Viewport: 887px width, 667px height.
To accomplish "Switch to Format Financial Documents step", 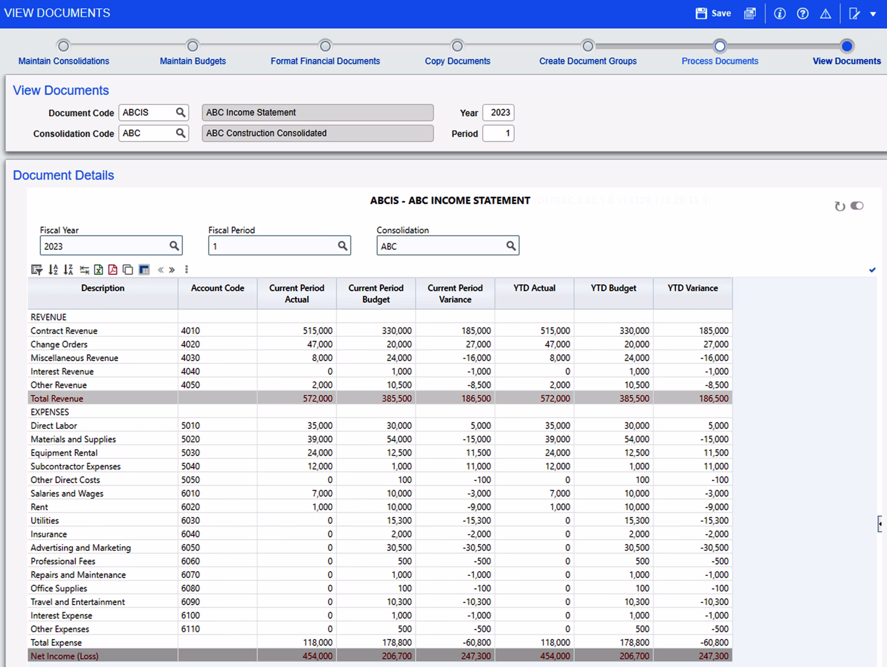I will (325, 46).
